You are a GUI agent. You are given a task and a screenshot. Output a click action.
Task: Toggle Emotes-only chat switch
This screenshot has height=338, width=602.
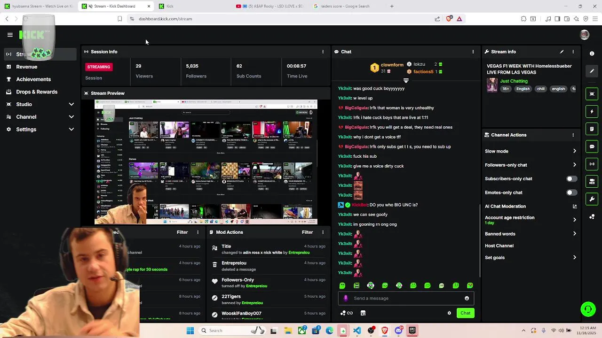(571, 192)
